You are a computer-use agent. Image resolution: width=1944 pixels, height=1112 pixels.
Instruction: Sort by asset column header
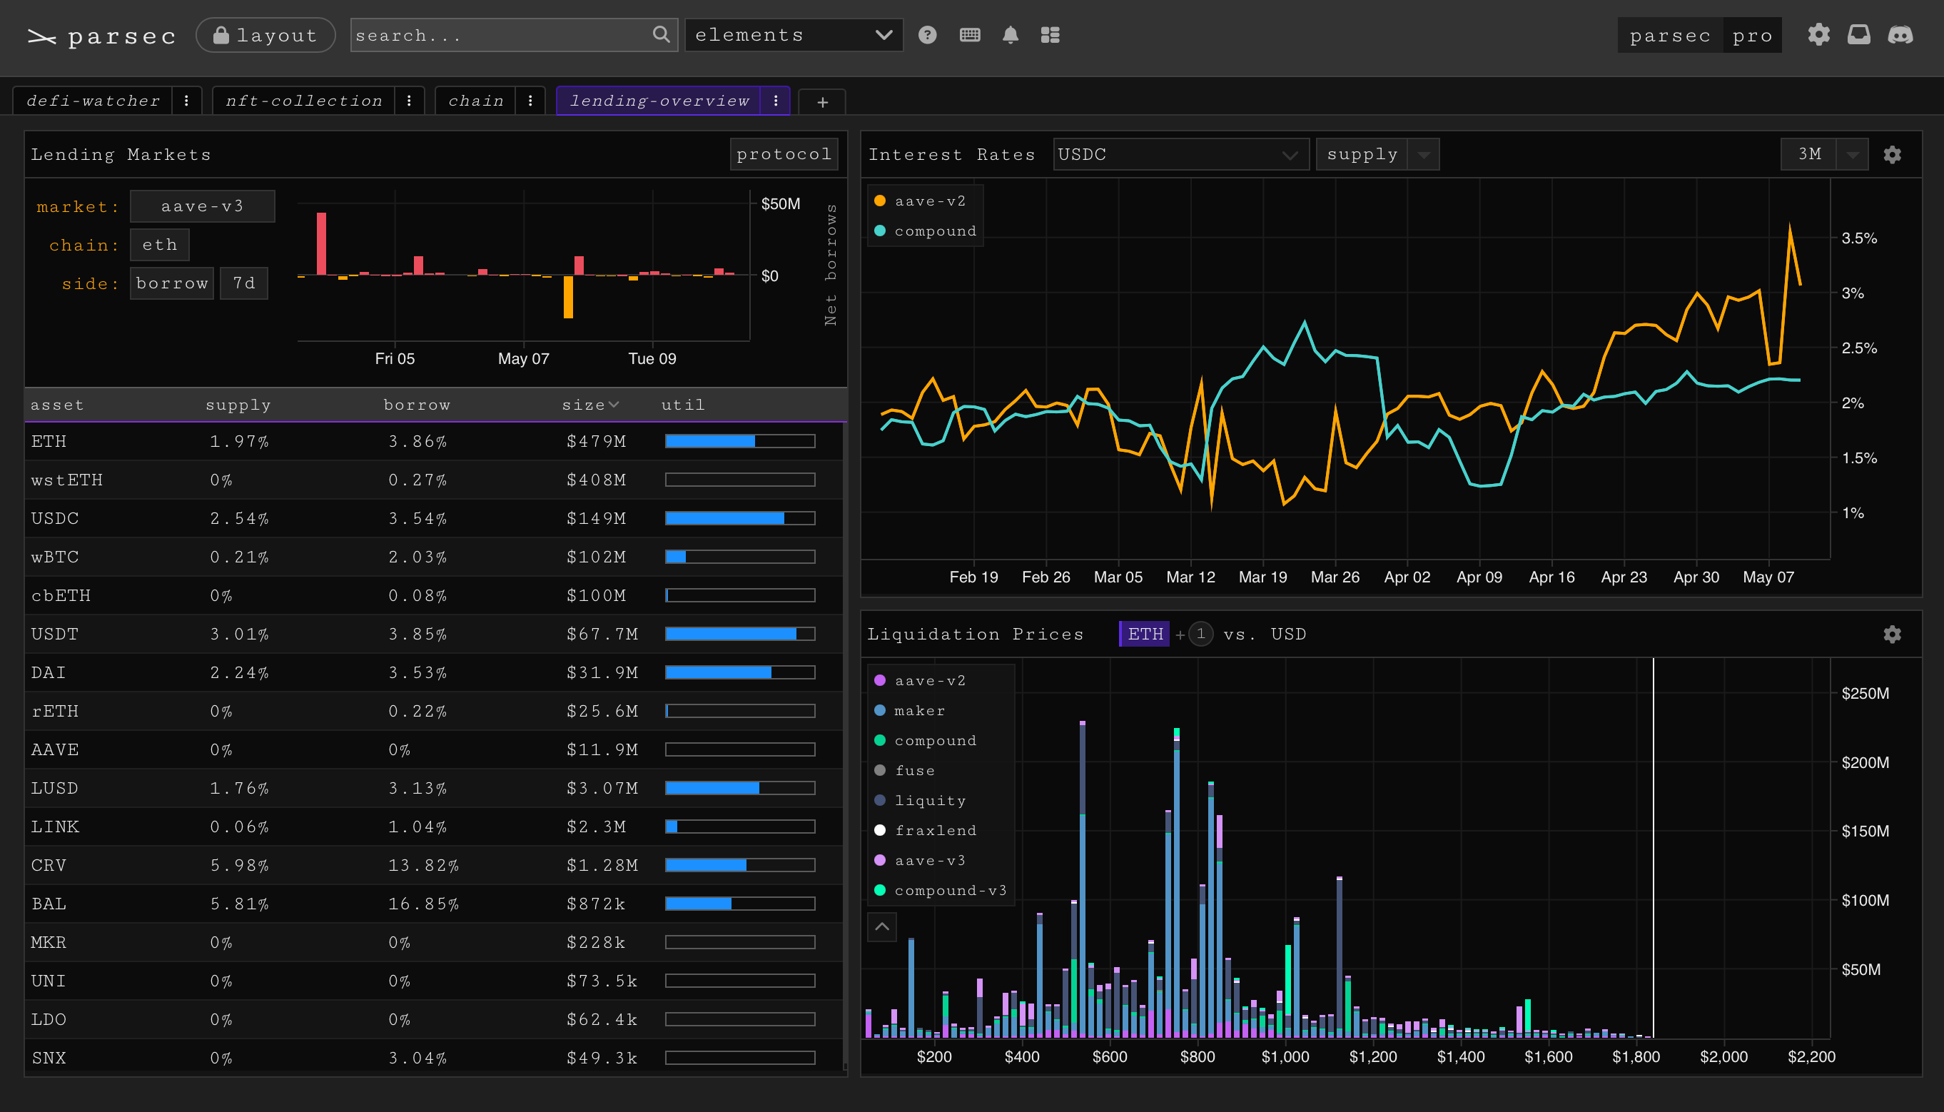(x=57, y=405)
